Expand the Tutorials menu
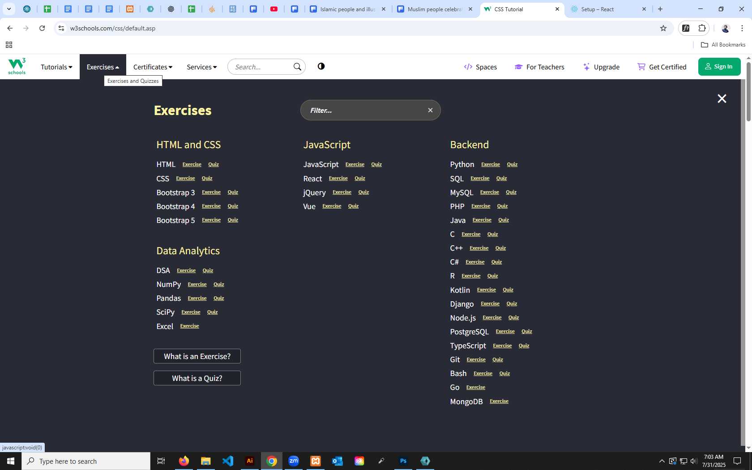 [56, 67]
